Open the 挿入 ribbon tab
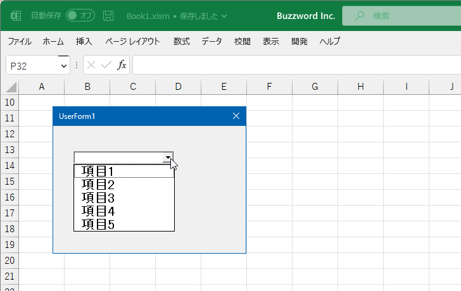The height and width of the screenshot is (291, 461). click(84, 42)
